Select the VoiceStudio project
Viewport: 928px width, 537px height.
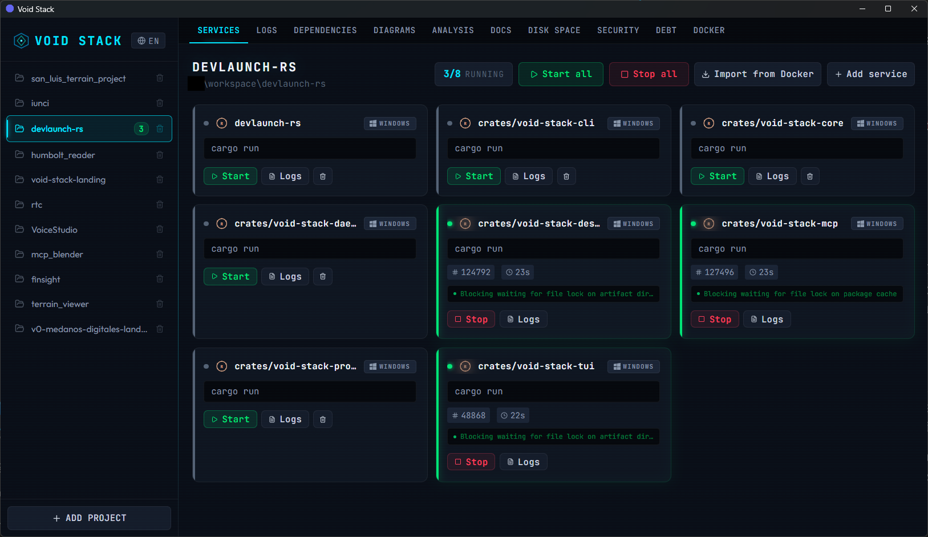click(89, 229)
